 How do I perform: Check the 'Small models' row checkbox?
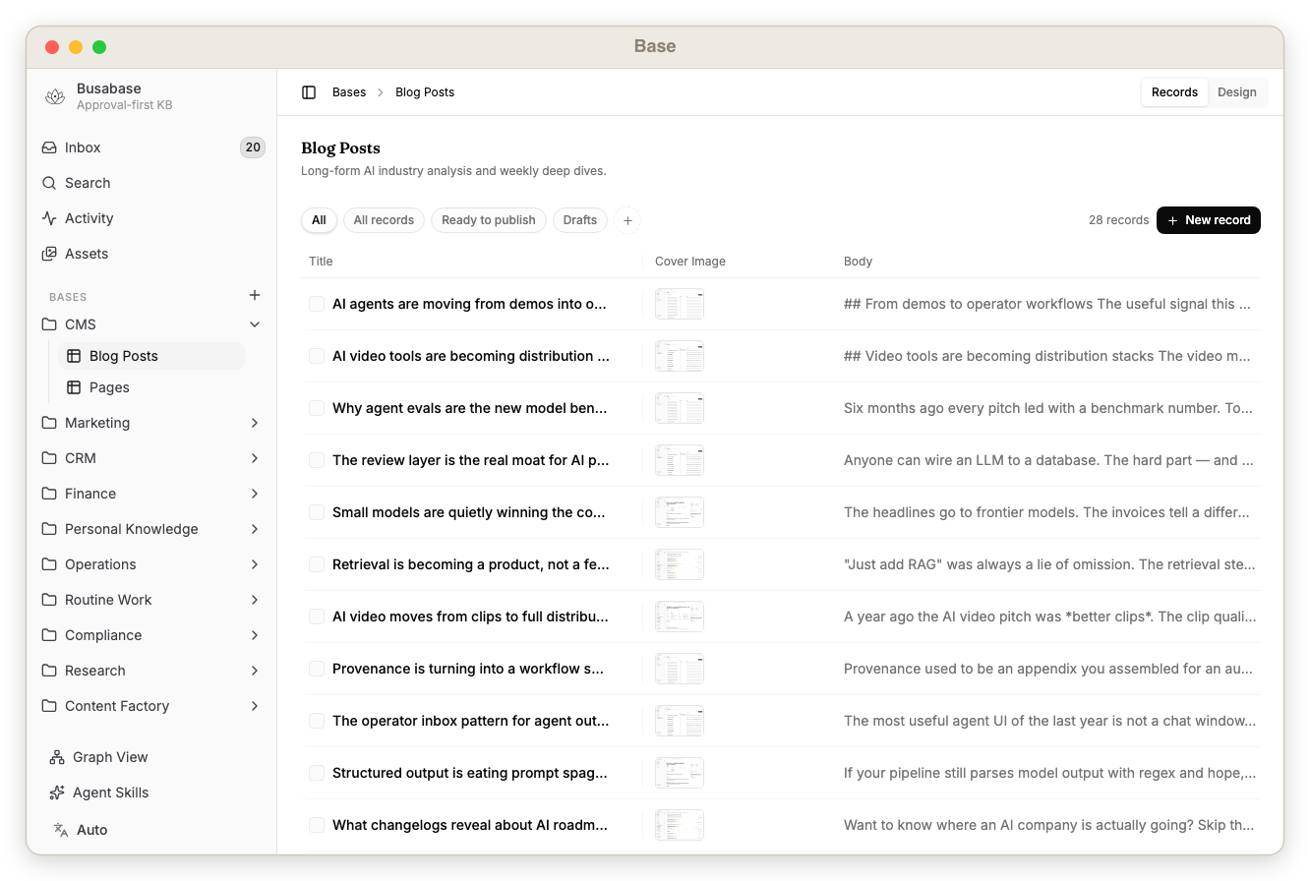click(317, 512)
